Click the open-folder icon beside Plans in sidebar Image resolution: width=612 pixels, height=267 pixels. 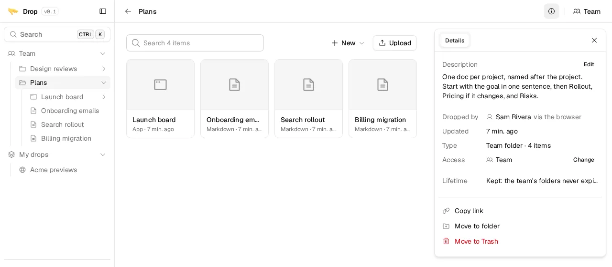click(x=22, y=83)
